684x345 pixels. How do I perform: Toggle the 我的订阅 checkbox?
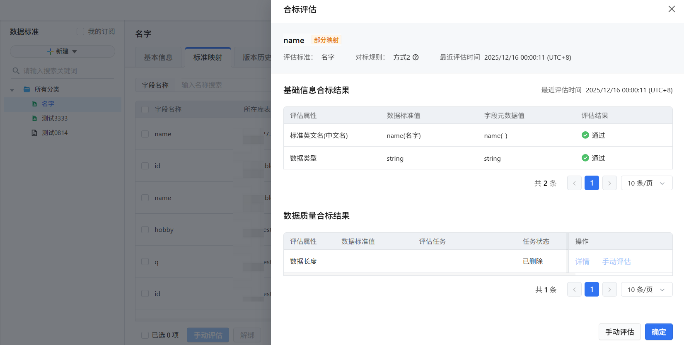80,32
